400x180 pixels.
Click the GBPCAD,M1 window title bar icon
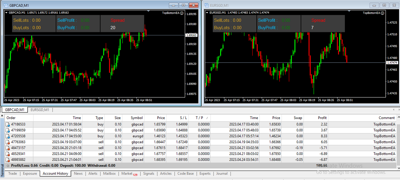point(5,5)
